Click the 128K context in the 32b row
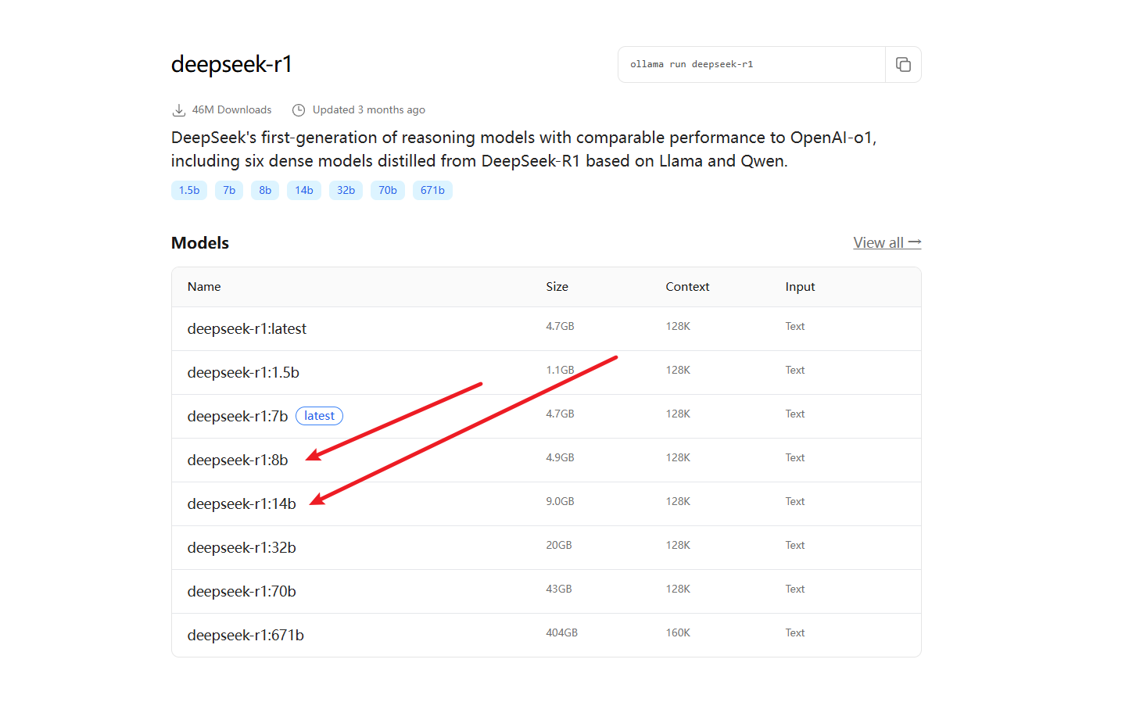This screenshot has width=1129, height=713. pyautogui.click(x=678, y=545)
